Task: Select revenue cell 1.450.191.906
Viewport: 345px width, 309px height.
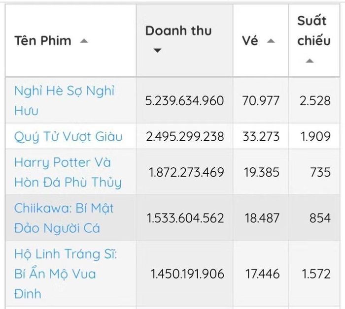Action: point(187,274)
